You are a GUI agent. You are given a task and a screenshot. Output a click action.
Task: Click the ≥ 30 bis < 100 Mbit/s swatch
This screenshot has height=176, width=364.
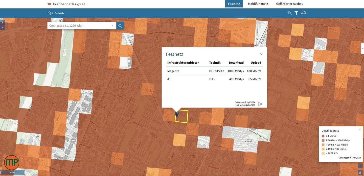click(323, 145)
